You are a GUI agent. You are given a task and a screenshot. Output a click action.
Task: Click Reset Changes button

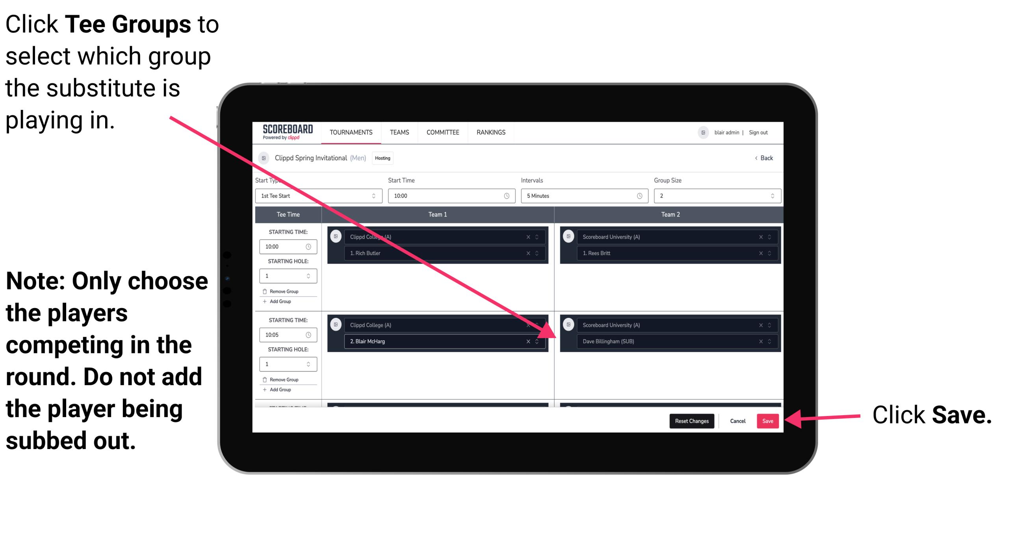tap(690, 421)
